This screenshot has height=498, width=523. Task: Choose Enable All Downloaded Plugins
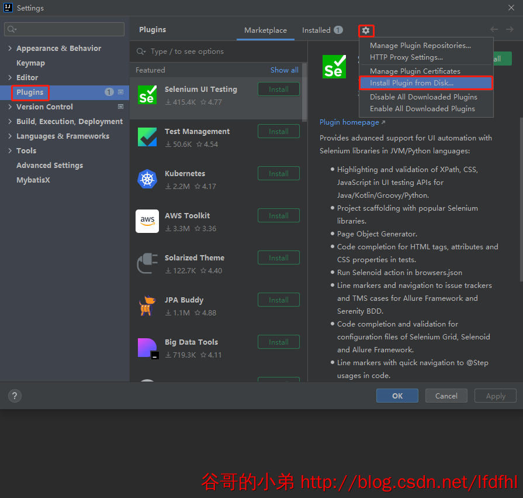[x=426, y=108]
